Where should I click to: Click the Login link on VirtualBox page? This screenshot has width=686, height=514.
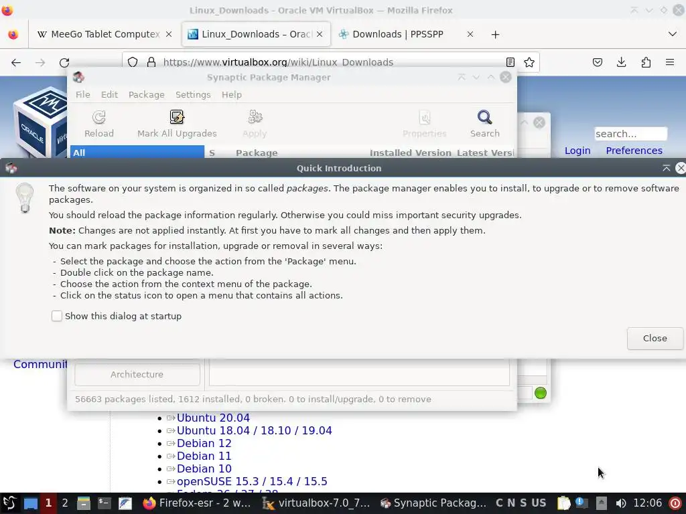coord(577,151)
